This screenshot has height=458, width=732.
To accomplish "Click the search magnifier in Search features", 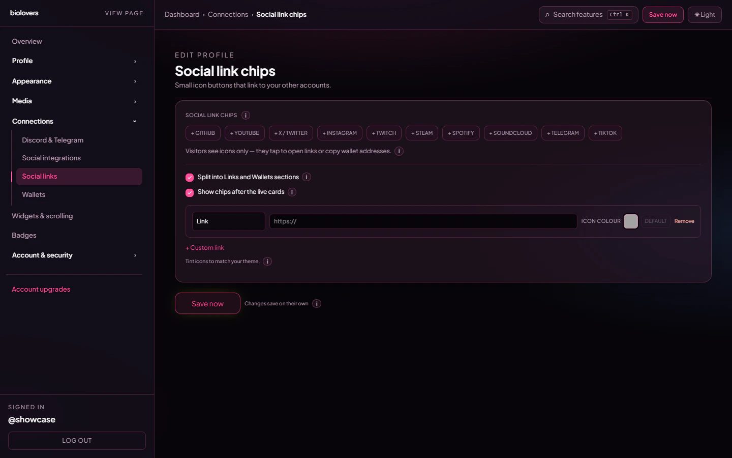I will click(x=546, y=15).
